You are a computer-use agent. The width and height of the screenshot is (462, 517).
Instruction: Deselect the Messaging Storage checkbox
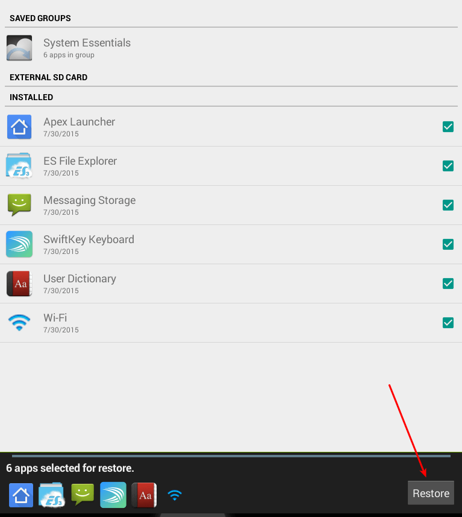click(448, 205)
